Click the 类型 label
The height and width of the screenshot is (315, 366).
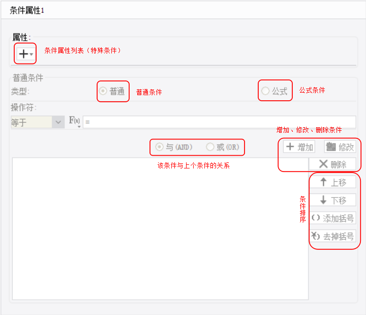(20, 92)
